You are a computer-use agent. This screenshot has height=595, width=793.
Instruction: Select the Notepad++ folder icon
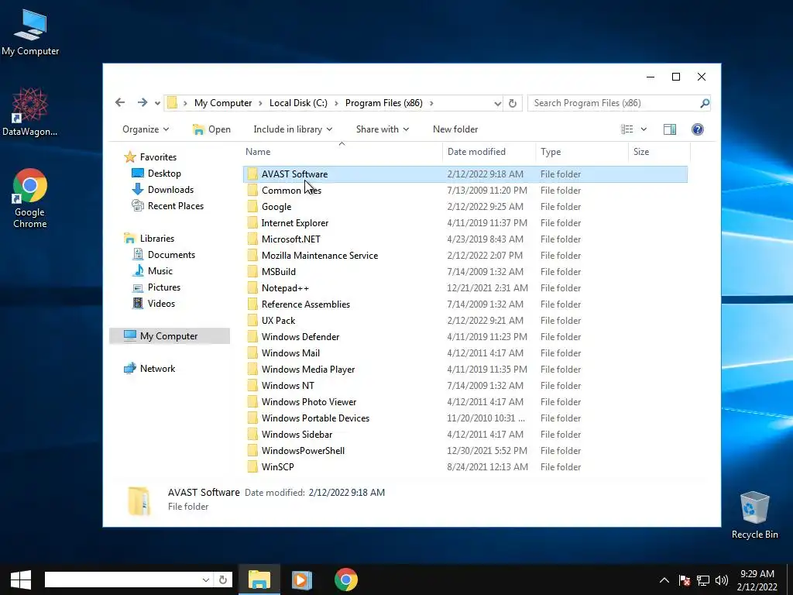[252, 288]
